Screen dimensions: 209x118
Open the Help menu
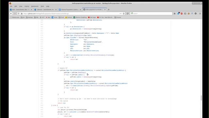tap(48, 6)
